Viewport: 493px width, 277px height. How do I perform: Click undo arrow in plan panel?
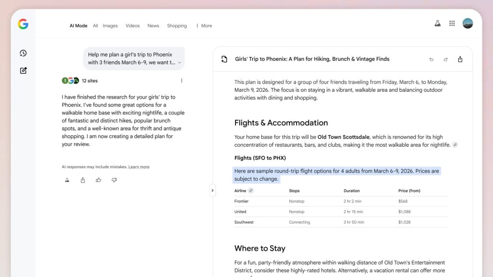tap(431, 60)
